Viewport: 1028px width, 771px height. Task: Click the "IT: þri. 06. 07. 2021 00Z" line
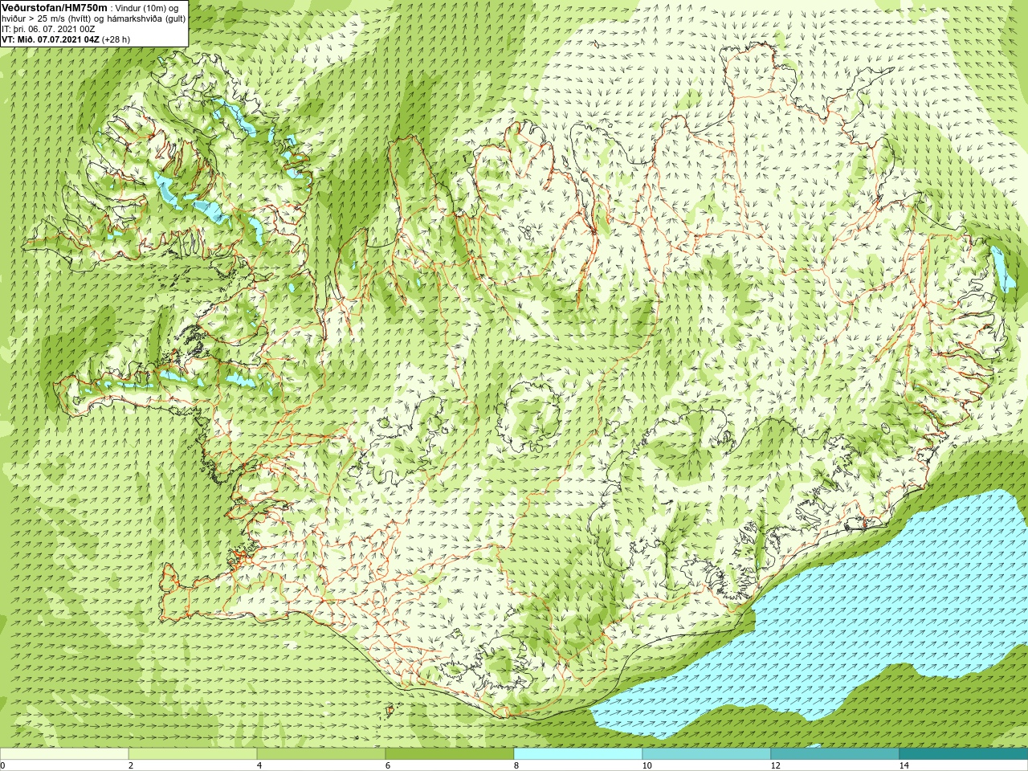pyautogui.click(x=48, y=29)
